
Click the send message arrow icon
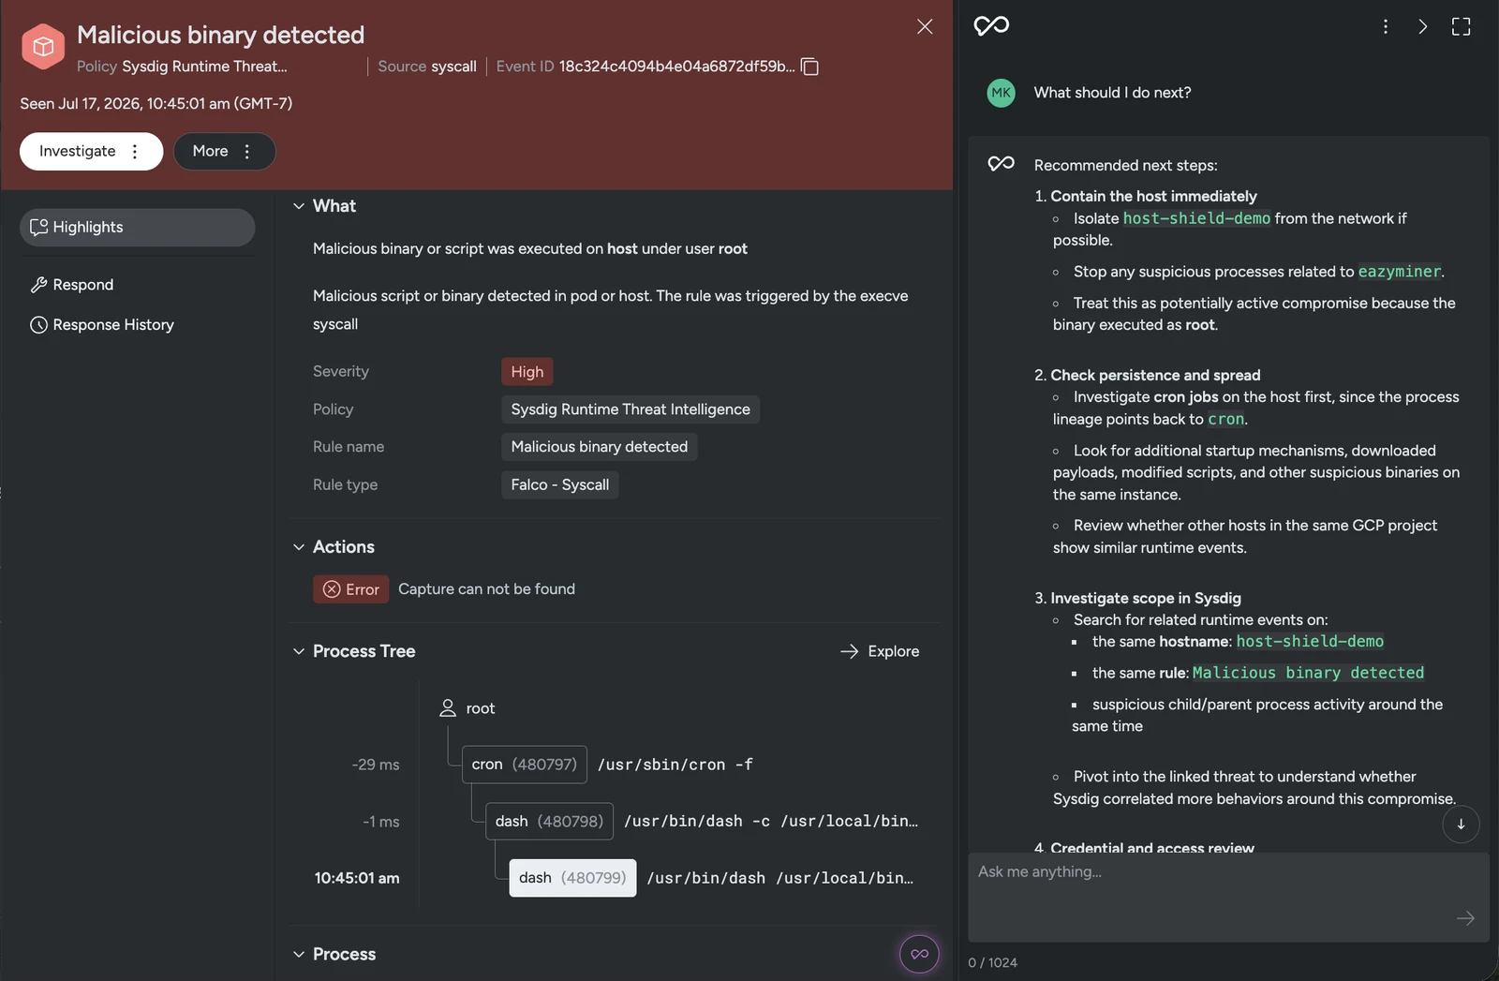coord(1466,918)
